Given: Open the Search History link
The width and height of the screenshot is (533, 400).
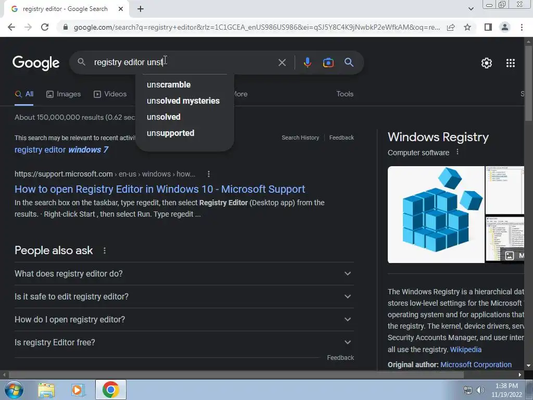Looking at the screenshot, I should point(300,137).
